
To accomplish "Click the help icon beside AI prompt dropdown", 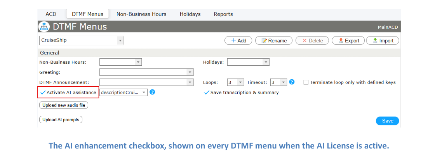I will coord(152,92).
